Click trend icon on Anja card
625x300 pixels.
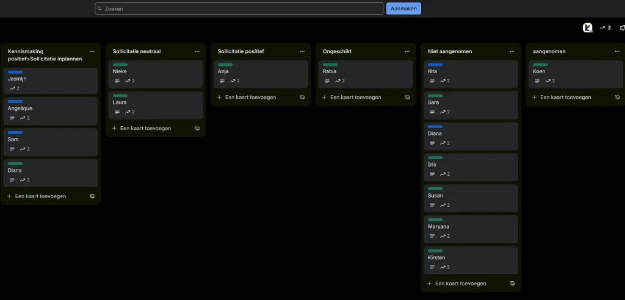coord(233,81)
